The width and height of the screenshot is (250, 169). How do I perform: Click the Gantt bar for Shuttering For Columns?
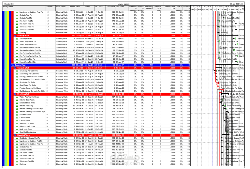pyautogui.click(x=216, y=71)
